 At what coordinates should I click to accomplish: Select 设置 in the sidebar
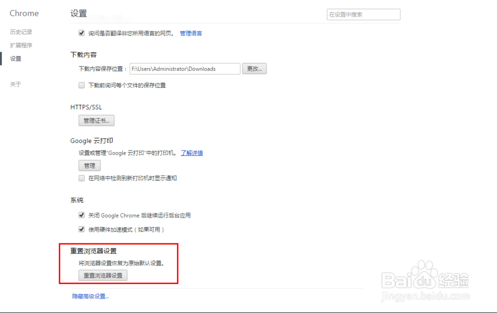pyautogui.click(x=15, y=59)
